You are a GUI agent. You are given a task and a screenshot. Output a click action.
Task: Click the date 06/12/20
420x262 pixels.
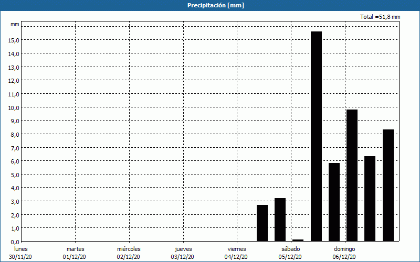point(344,257)
